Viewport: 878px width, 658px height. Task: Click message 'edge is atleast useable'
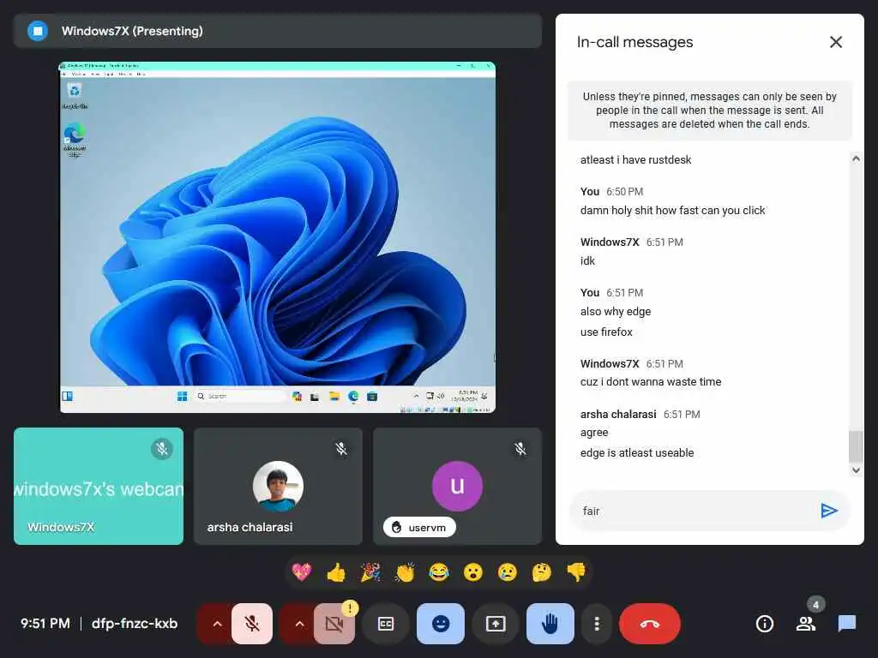pyautogui.click(x=637, y=452)
